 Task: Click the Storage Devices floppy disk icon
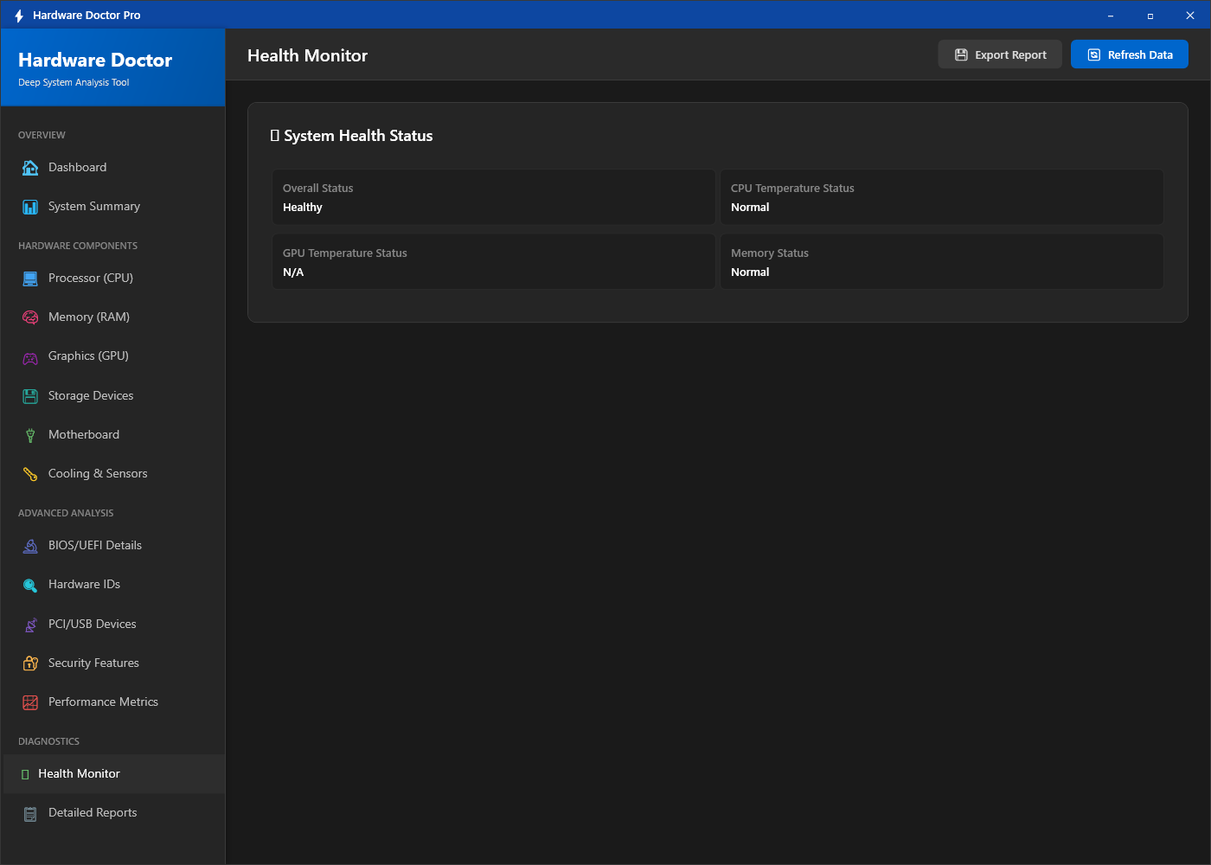click(30, 396)
